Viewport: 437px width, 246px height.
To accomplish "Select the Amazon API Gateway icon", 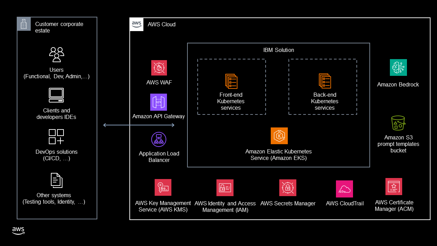I will pyautogui.click(x=159, y=102).
